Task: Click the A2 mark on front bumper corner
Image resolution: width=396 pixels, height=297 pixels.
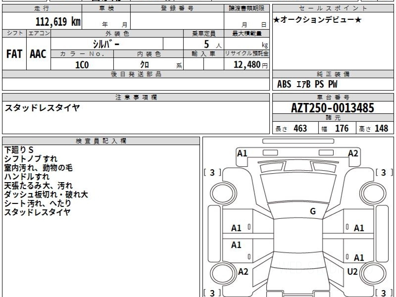Action: pyautogui.click(x=353, y=153)
